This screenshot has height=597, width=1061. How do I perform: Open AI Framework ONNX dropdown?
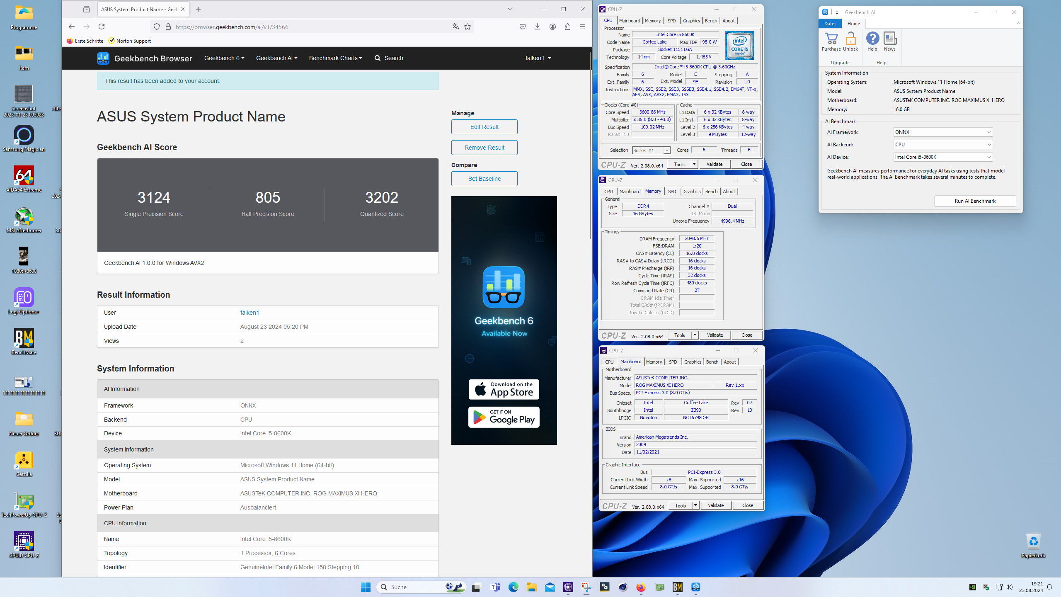click(x=942, y=132)
